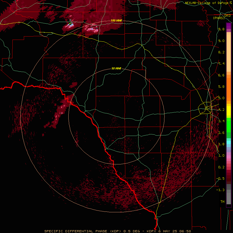Image resolution: width=233 pixels, height=233 pixels.
Task: Click the 100 NMI range ring label
Action: (116, 20)
